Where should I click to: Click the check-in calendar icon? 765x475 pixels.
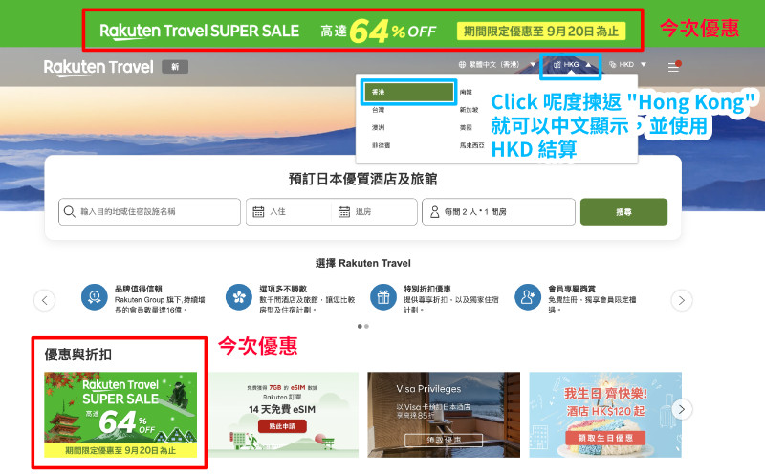coord(258,211)
